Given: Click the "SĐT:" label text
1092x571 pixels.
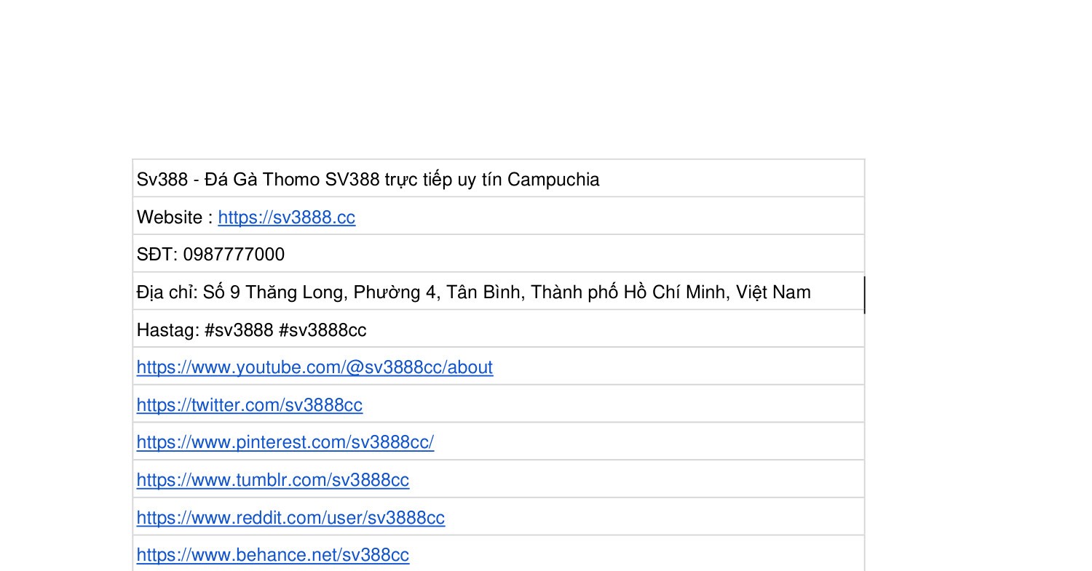Looking at the screenshot, I should point(157,255).
